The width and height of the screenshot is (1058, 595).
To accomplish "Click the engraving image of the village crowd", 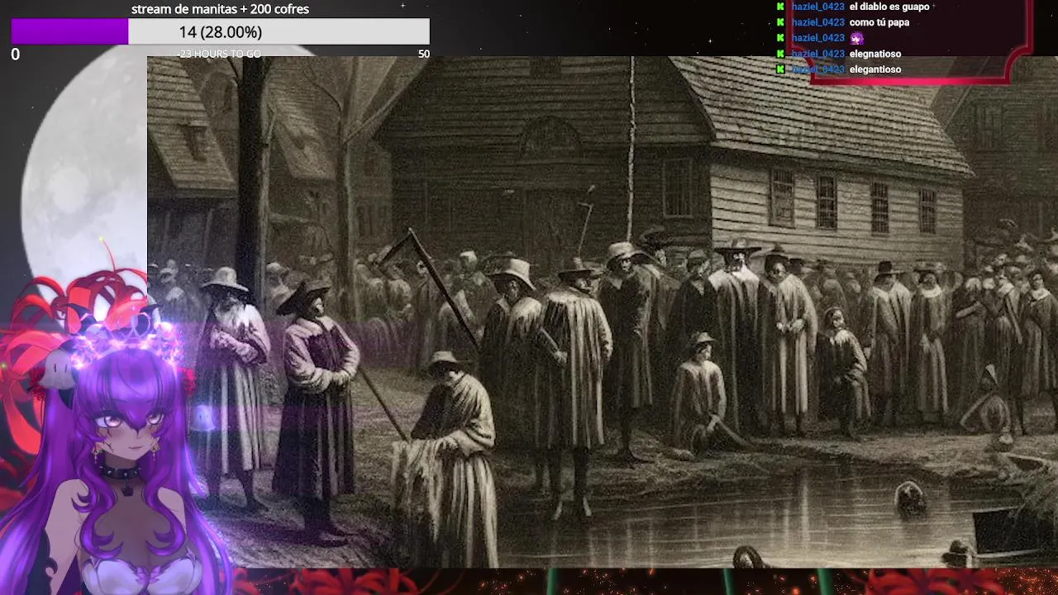I will (x=602, y=312).
